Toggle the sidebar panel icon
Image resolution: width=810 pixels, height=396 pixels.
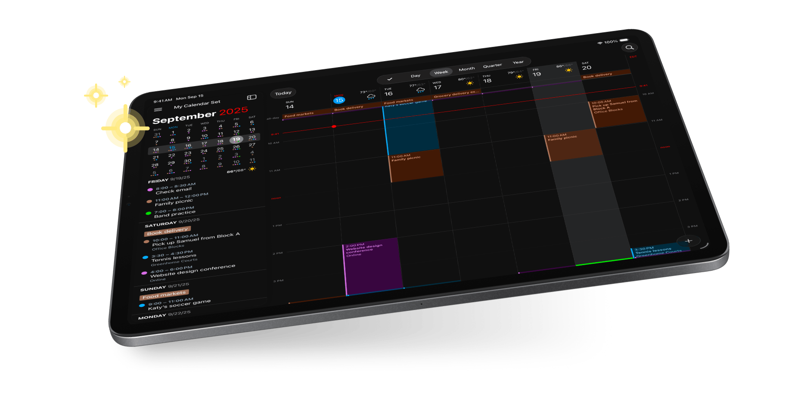click(252, 97)
